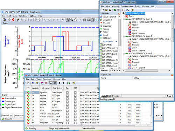
Task: Click the save disk icon in Control Panel toolbar
Action: (x=110, y=10)
